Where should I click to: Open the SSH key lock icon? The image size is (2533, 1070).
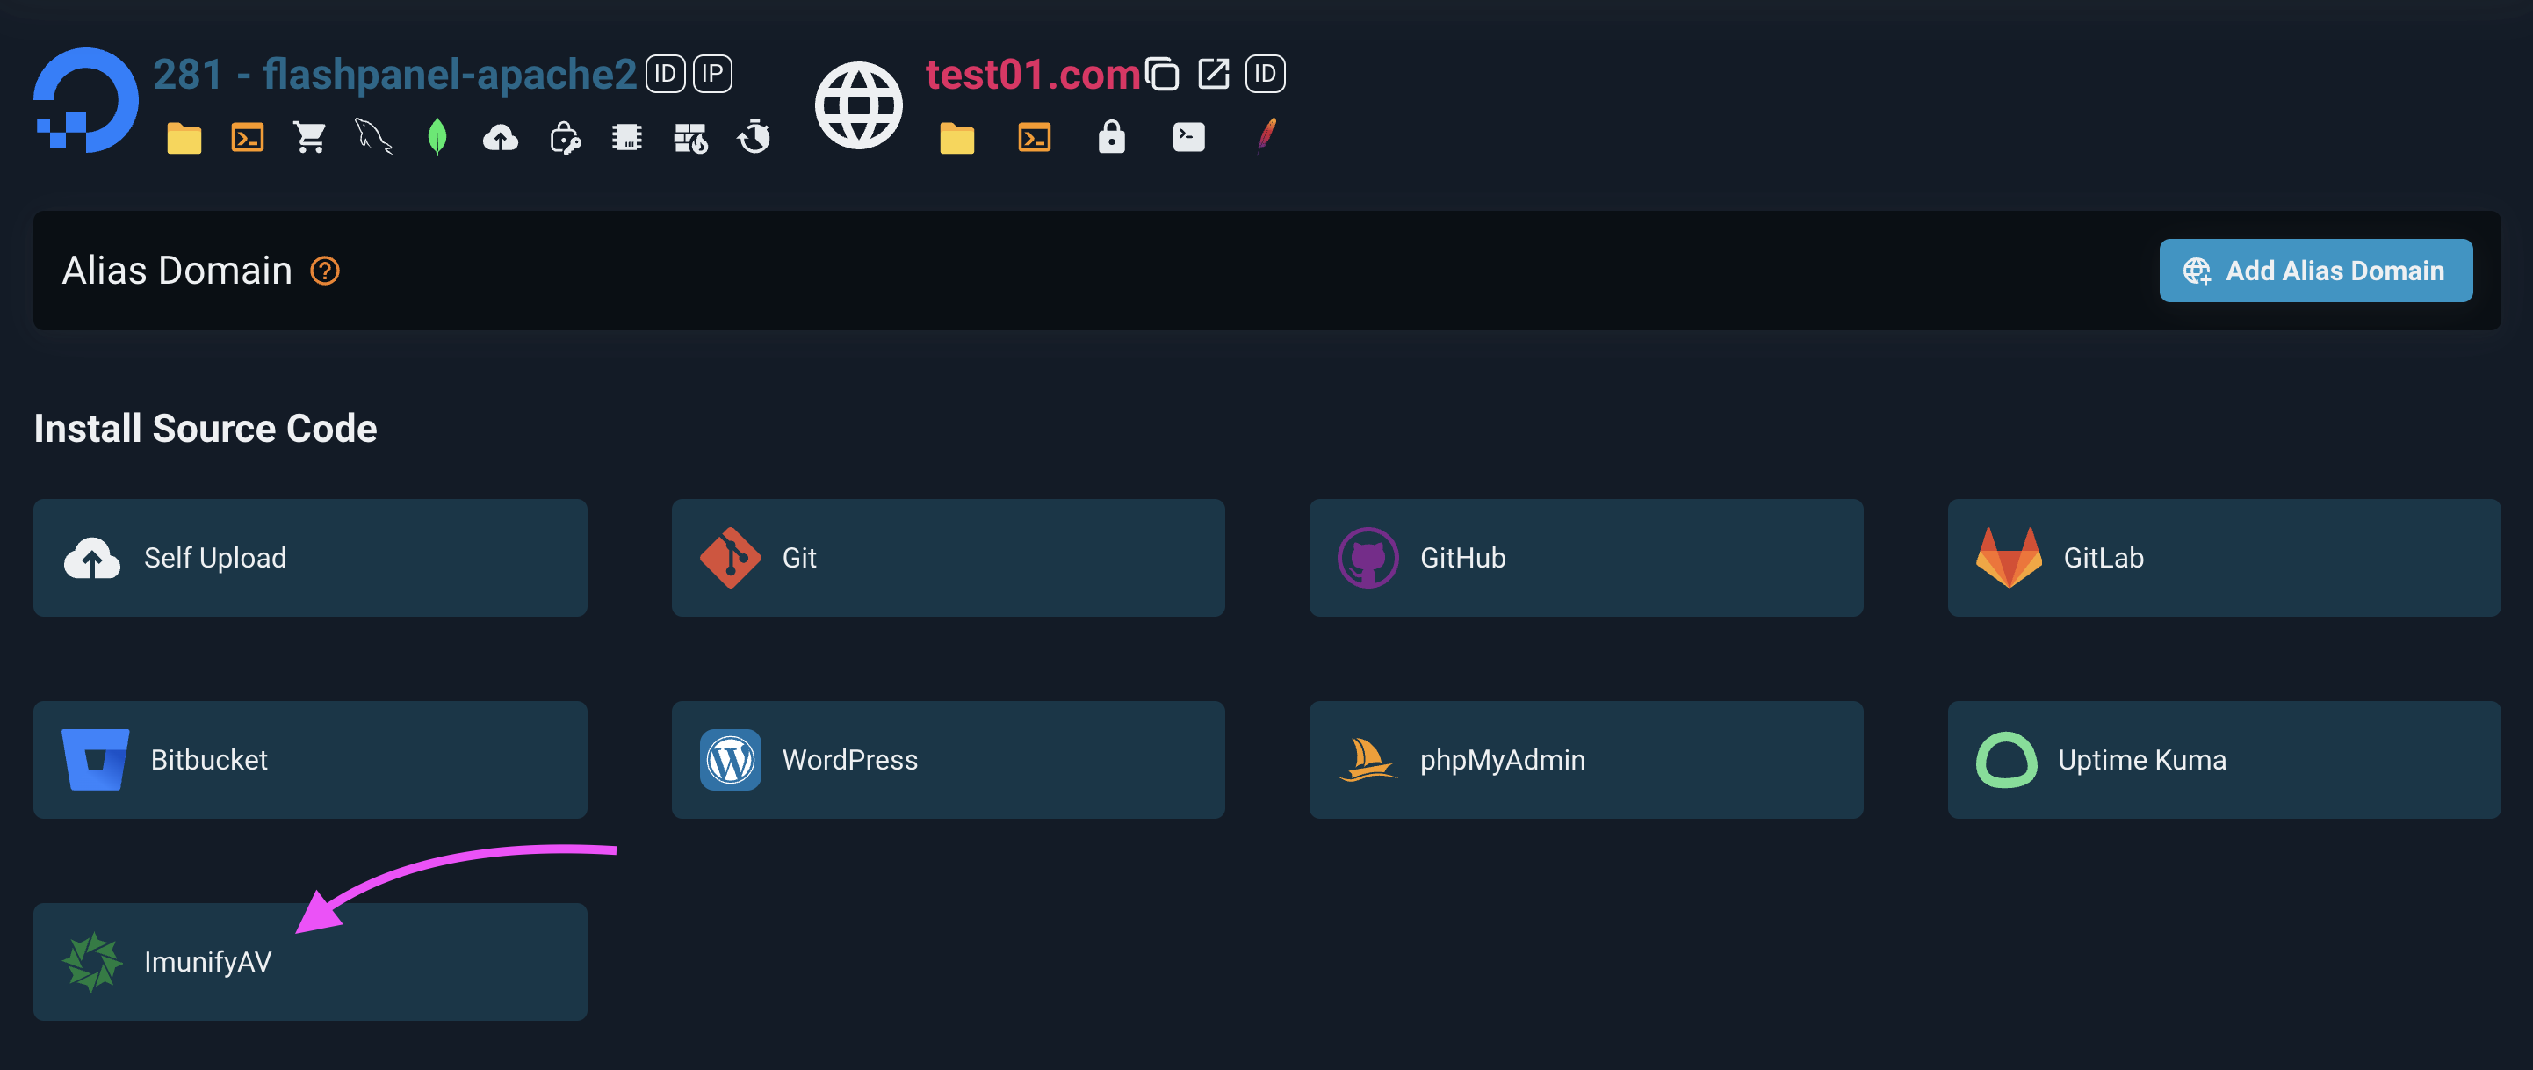tap(565, 138)
